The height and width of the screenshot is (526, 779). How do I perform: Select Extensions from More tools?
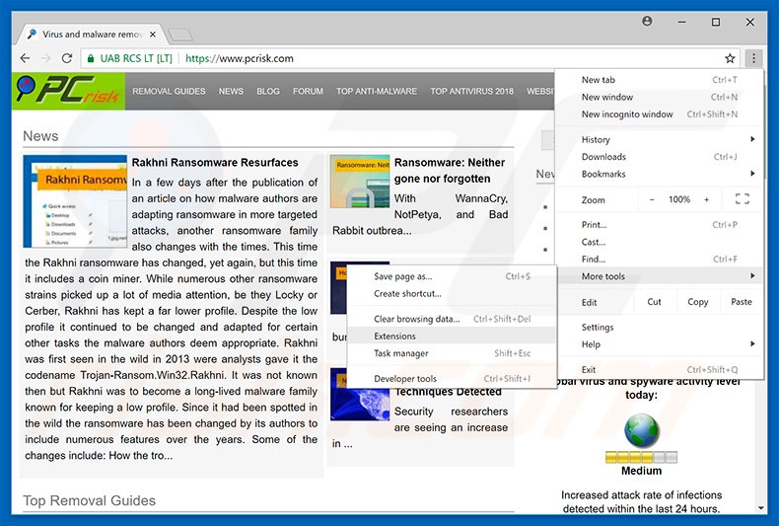pyautogui.click(x=395, y=337)
